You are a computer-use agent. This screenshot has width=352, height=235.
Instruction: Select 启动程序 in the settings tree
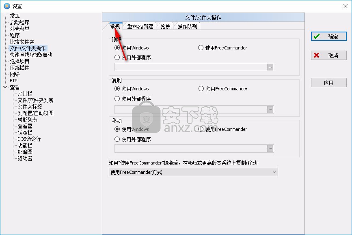[20, 22]
